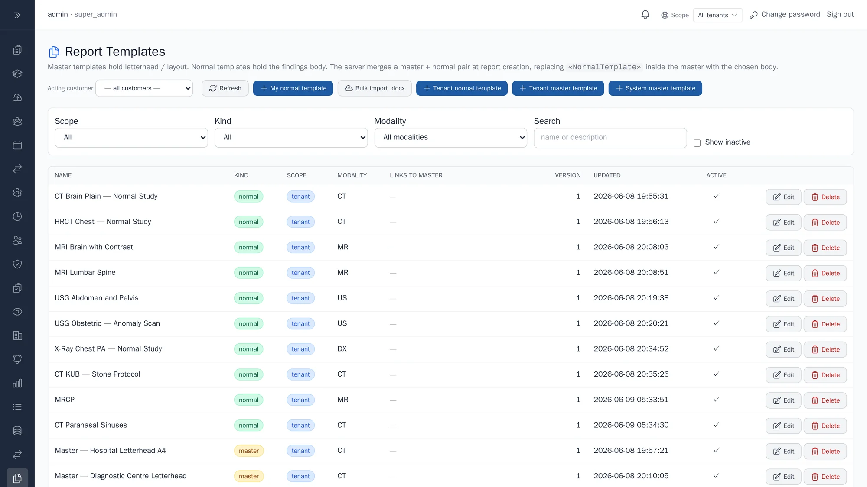Click tenant badge in CT KUB row
This screenshot has height=487, width=867.
point(300,374)
